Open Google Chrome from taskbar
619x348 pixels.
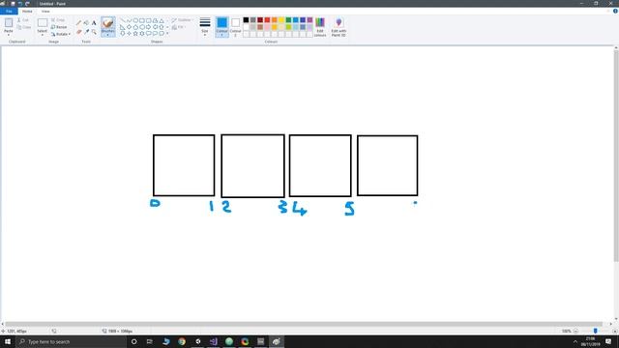tap(182, 341)
